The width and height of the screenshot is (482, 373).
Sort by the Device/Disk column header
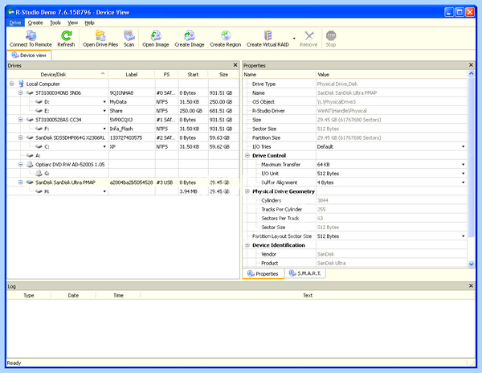(x=58, y=75)
